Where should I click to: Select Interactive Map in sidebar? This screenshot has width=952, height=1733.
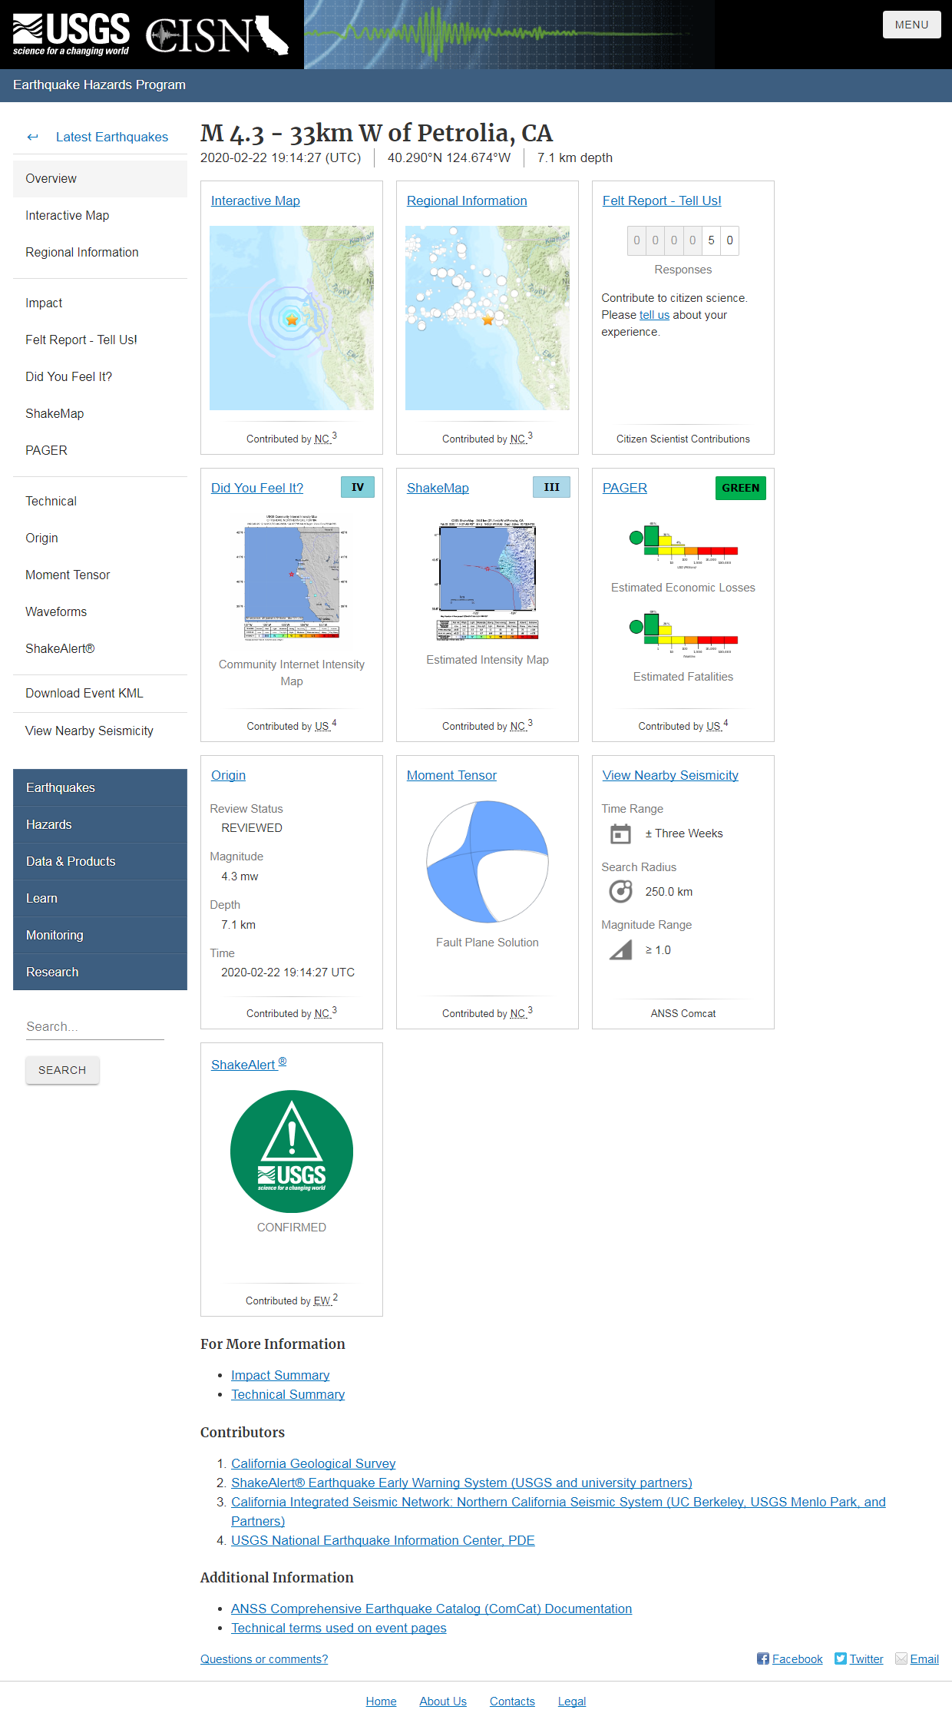100,215
